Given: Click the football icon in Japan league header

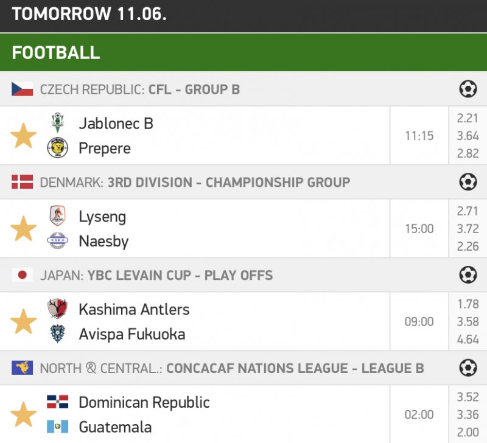Looking at the screenshot, I should coord(468,275).
